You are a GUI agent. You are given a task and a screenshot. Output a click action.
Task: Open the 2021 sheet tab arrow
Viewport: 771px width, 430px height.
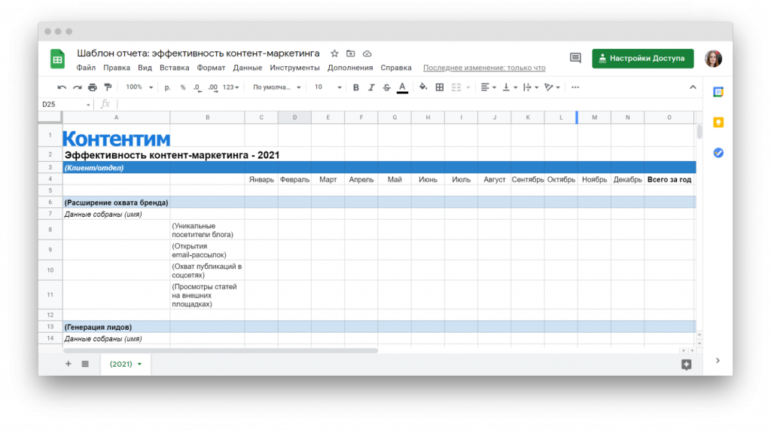tap(139, 364)
